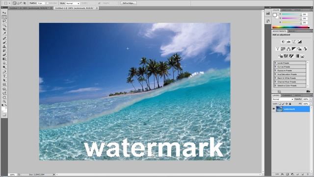Select the Rectangle shape tool

pyautogui.click(x=4, y=85)
